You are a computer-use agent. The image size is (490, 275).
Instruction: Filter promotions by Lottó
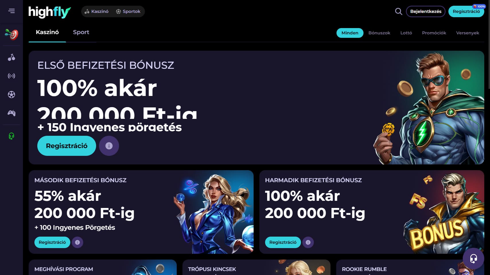(x=406, y=33)
